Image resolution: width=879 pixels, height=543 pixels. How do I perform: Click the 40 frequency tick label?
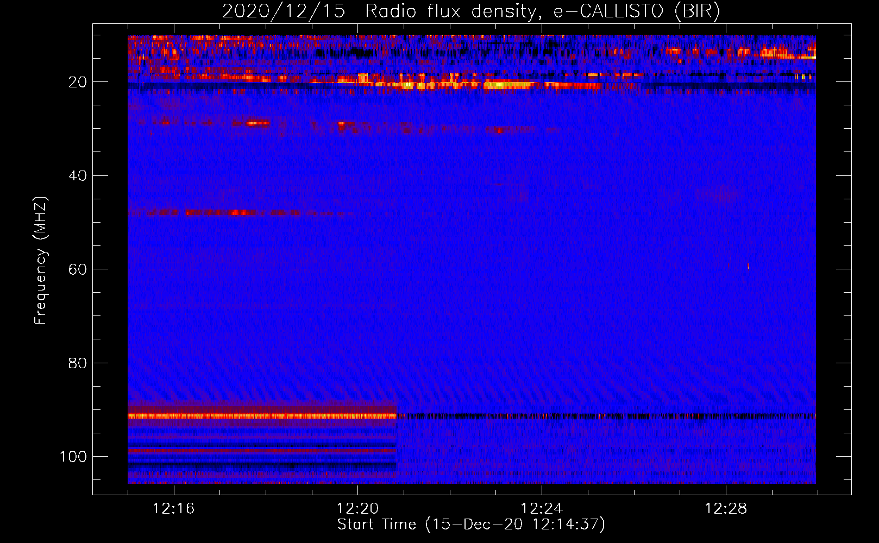pyautogui.click(x=78, y=176)
